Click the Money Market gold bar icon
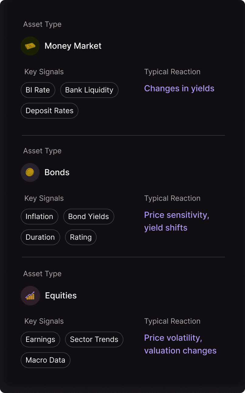 click(x=30, y=46)
